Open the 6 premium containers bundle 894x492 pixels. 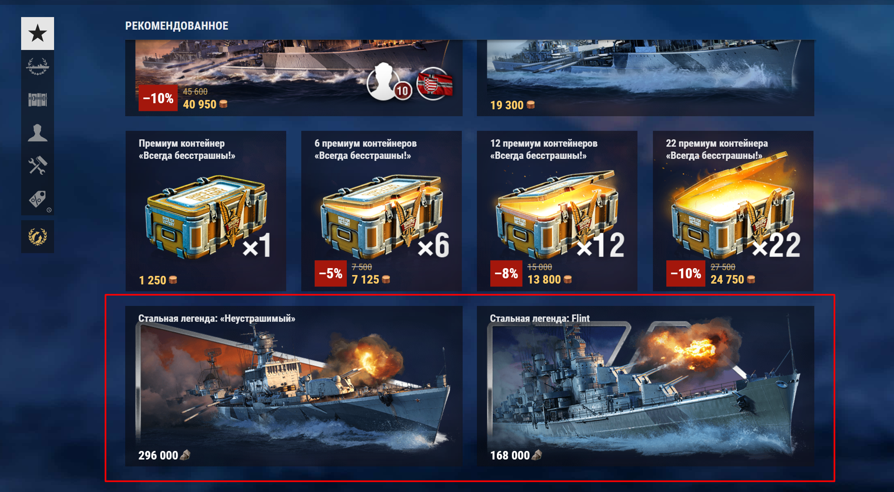[381, 211]
